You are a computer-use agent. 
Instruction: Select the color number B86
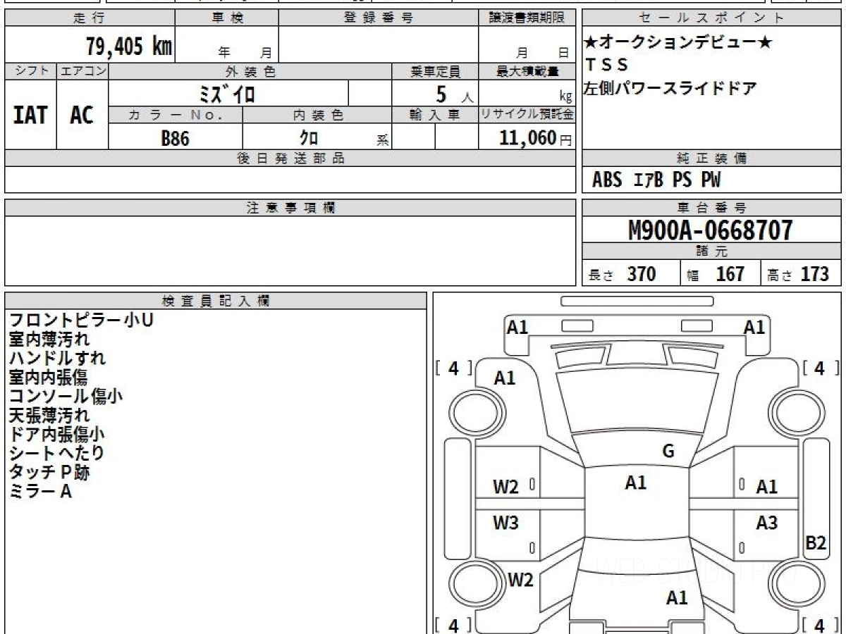tap(175, 138)
